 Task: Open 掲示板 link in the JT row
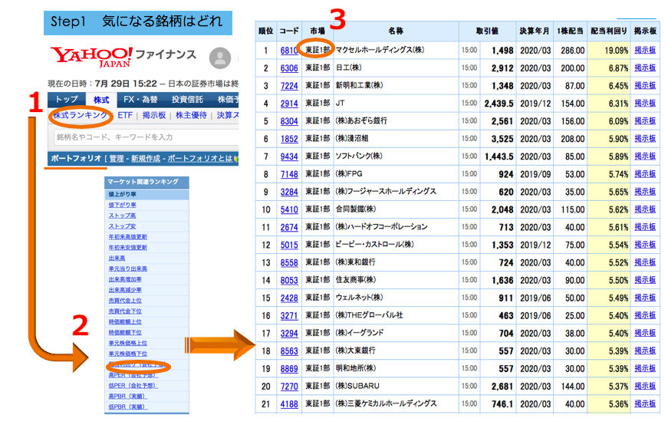(645, 103)
